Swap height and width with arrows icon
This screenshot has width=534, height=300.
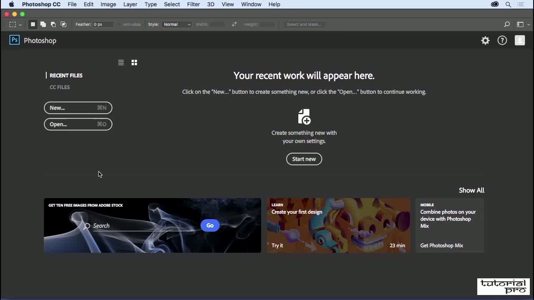click(x=234, y=25)
